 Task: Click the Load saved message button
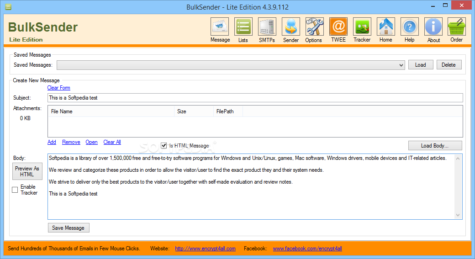pos(421,65)
